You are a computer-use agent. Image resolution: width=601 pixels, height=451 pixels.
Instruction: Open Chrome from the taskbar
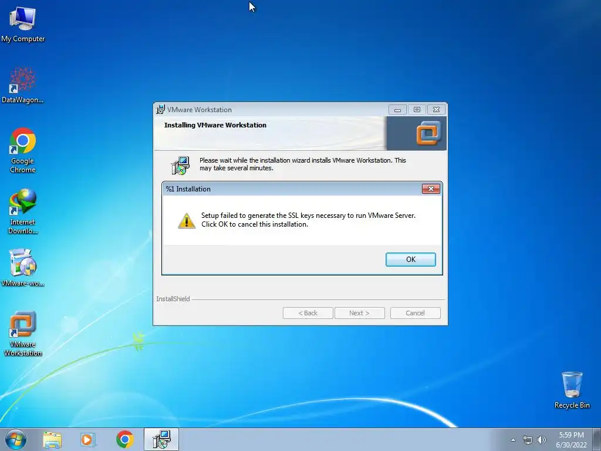(x=124, y=439)
